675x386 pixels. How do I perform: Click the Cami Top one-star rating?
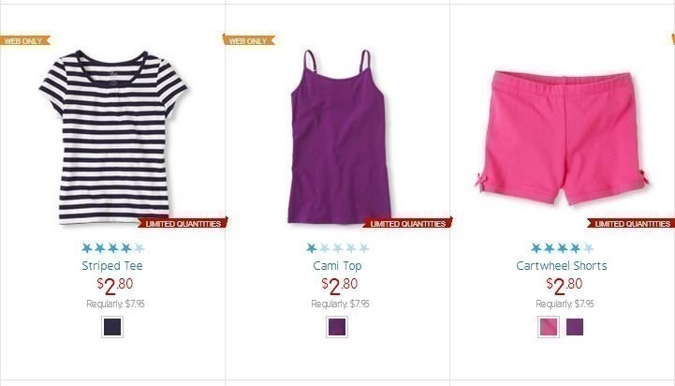(x=337, y=247)
